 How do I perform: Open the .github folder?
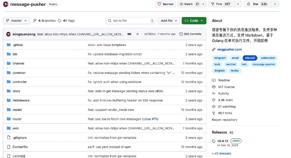18,45
